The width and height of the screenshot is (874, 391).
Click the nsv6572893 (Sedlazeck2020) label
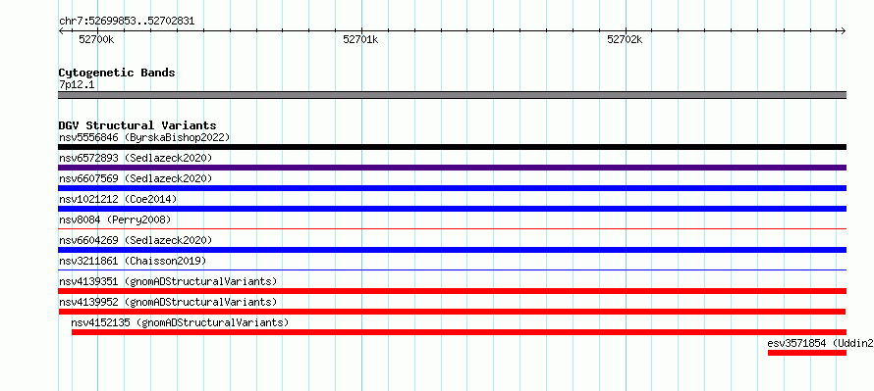pos(136,158)
